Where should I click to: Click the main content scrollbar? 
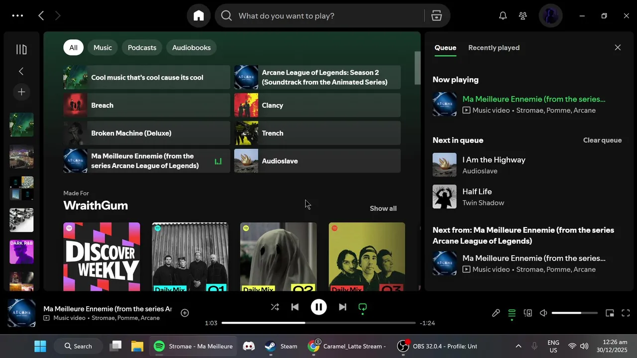(418, 68)
